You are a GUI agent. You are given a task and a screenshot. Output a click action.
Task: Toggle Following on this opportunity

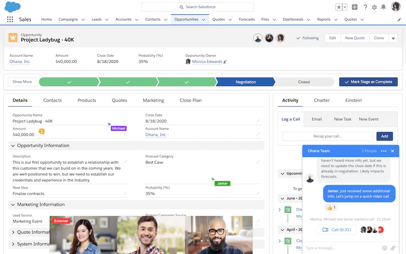pyautogui.click(x=307, y=37)
